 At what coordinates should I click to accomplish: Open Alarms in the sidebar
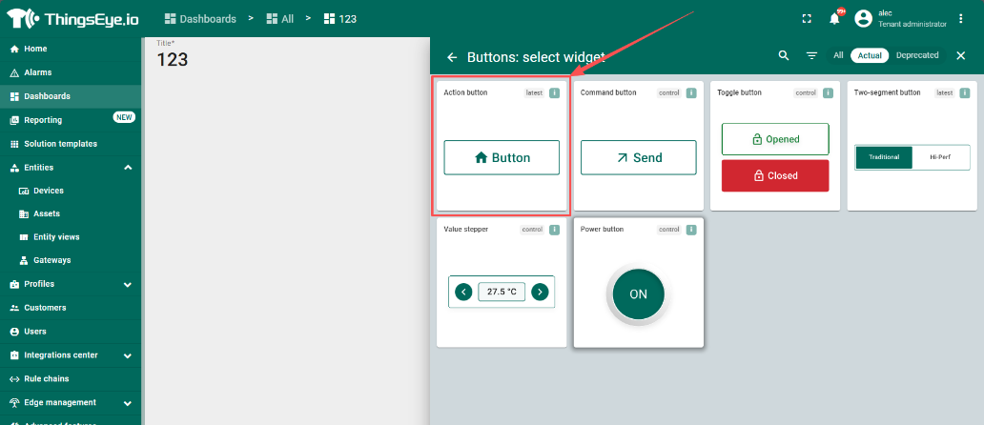38,72
